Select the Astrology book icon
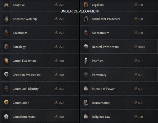 [x=6, y=47]
